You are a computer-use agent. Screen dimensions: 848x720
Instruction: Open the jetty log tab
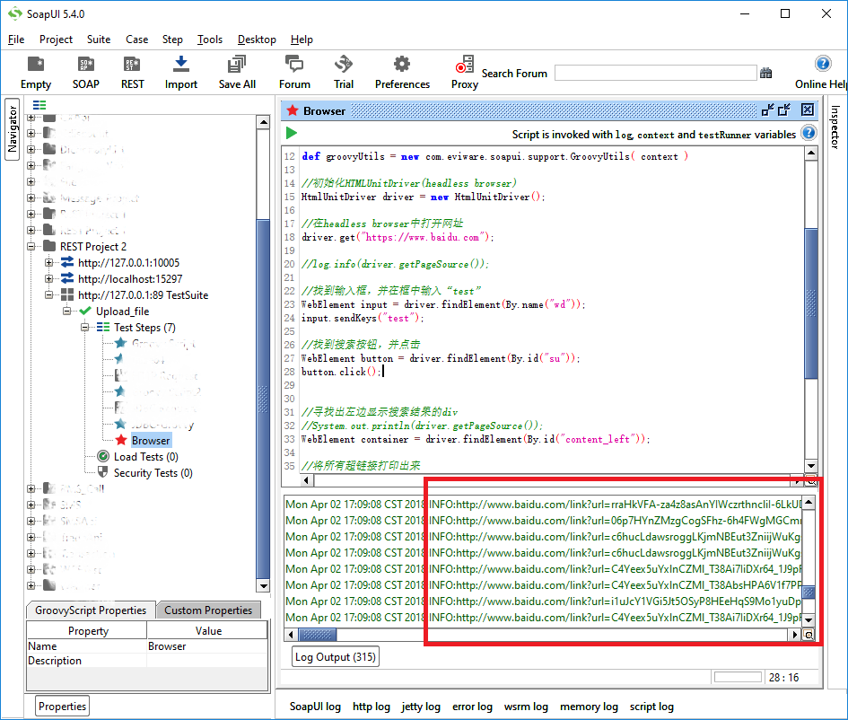click(x=421, y=707)
